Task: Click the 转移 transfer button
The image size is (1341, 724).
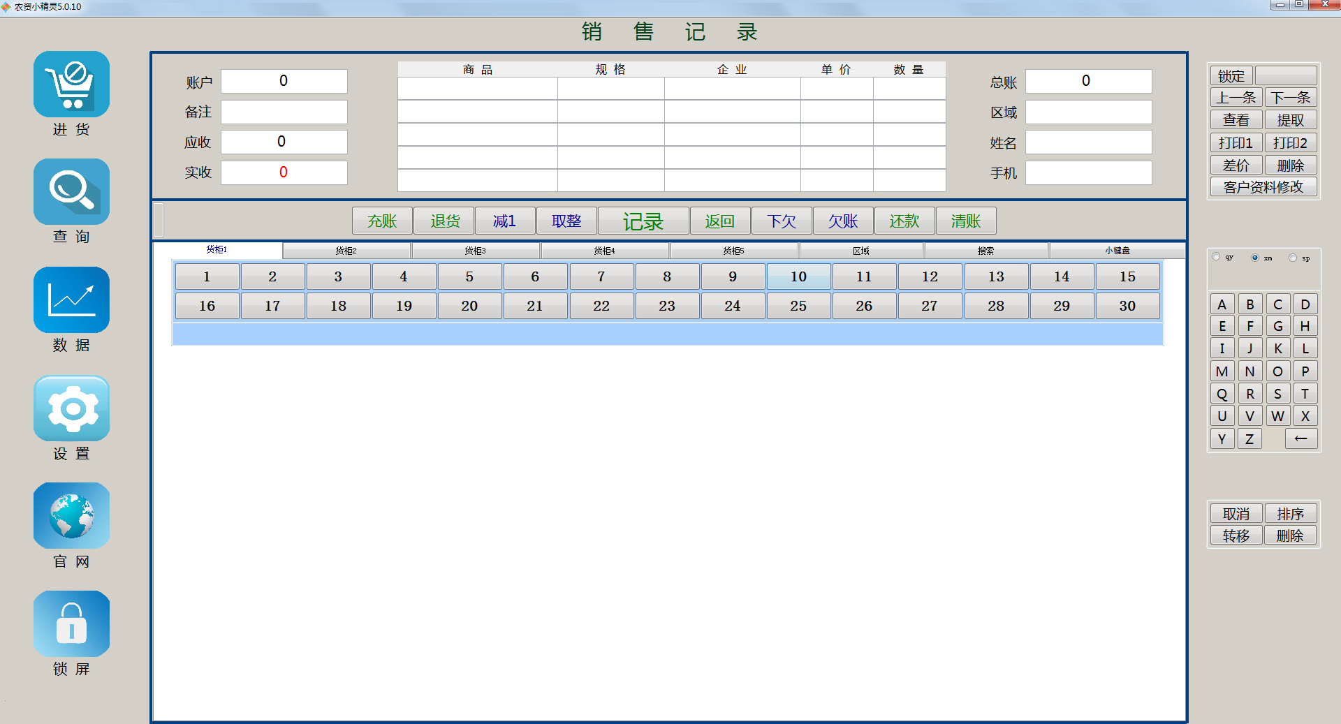Action: (x=1236, y=535)
